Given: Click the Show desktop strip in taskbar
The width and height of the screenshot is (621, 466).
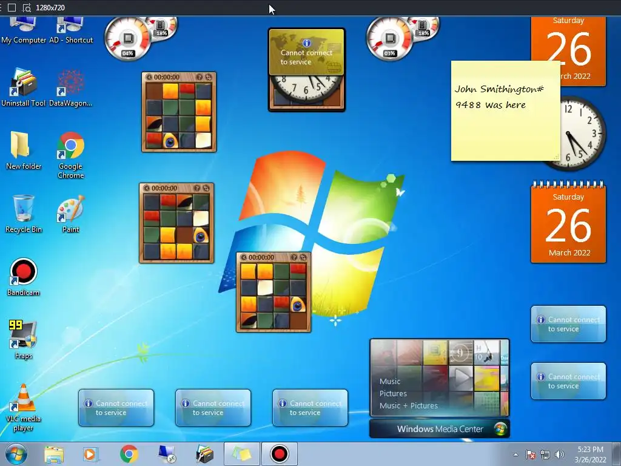Looking at the screenshot, I should 617,454.
